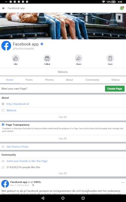Switch to the Posts tab

[29, 80]
